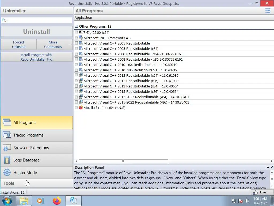Click the volume speaker tray icon

pyautogui.click(x=247, y=201)
